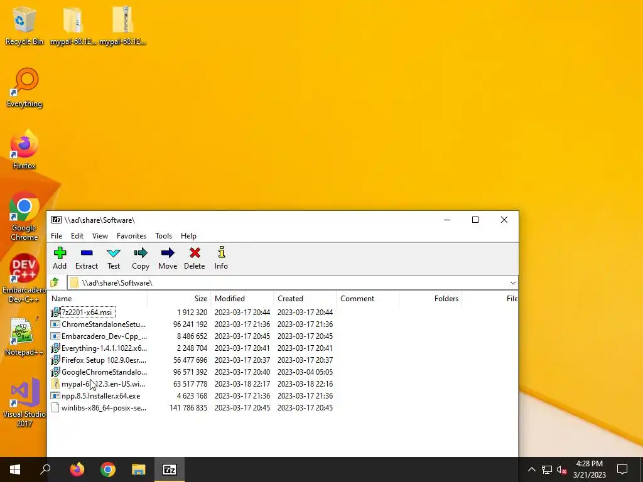Open the Help menu

click(188, 236)
